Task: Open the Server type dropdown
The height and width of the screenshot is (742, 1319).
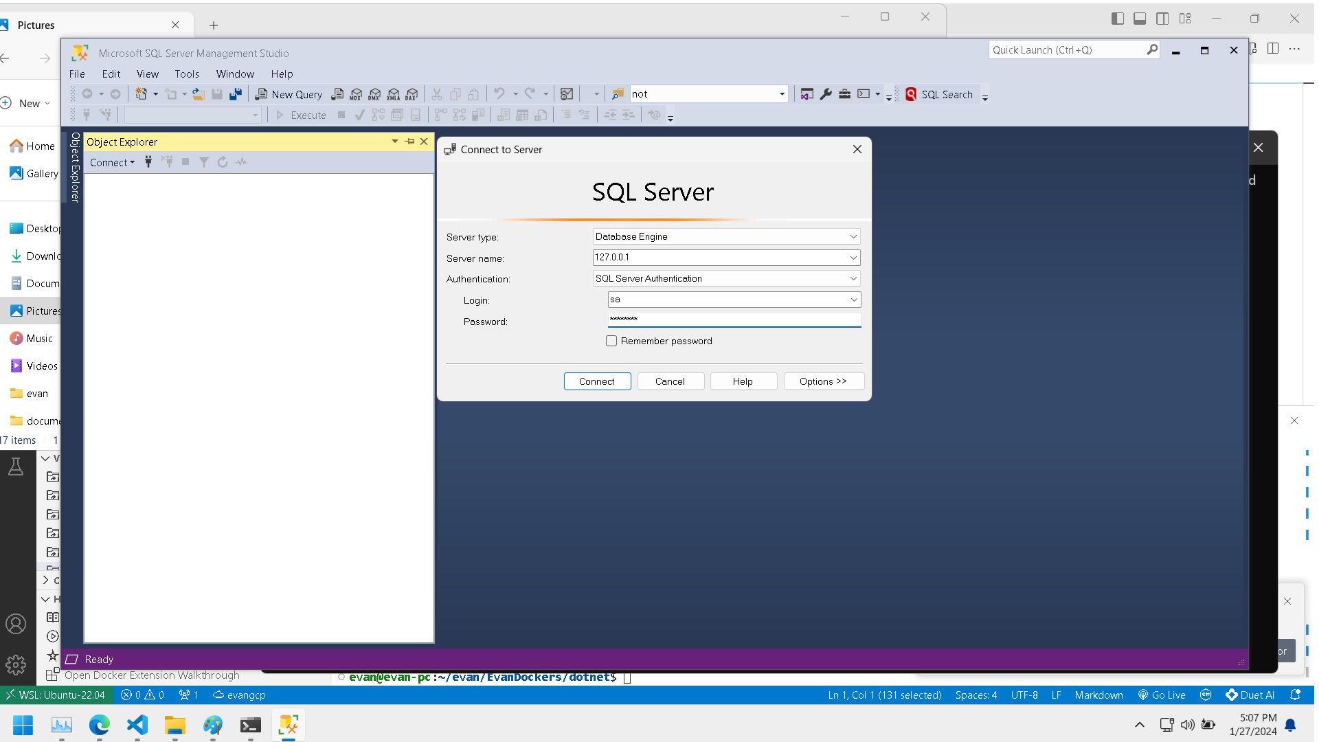Action: click(x=853, y=236)
